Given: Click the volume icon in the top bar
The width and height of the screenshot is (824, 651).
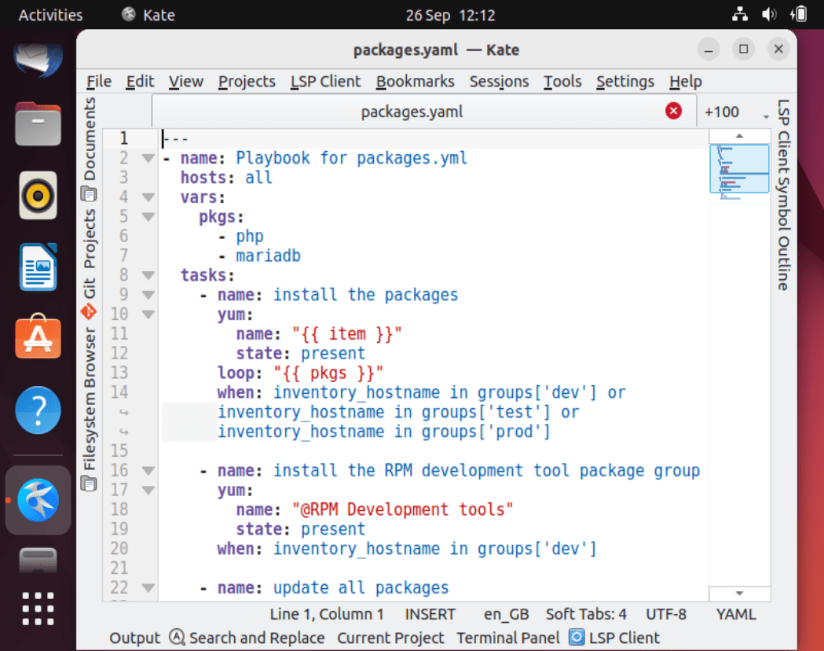Looking at the screenshot, I should (769, 14).
